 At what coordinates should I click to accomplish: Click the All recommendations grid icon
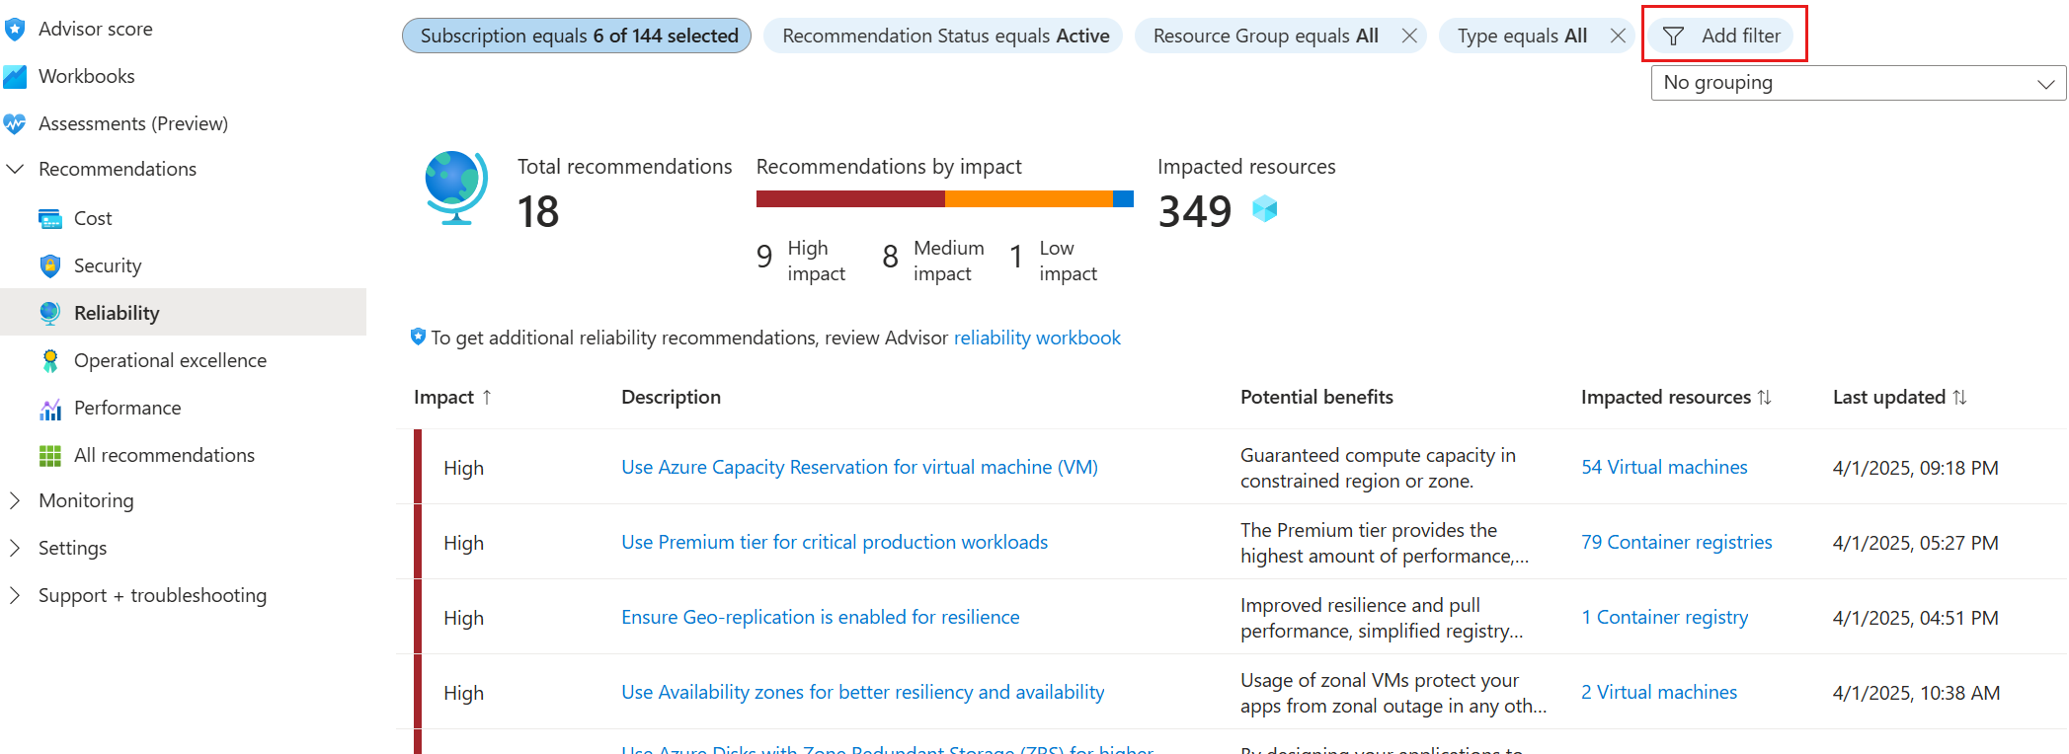(50, 455)
